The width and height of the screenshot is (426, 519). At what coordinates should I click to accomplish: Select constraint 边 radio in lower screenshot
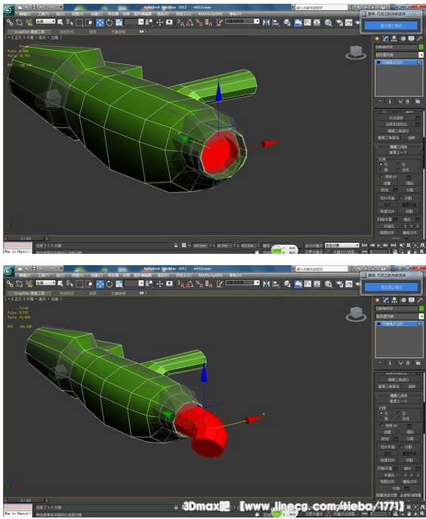click(x=398, y=413)
